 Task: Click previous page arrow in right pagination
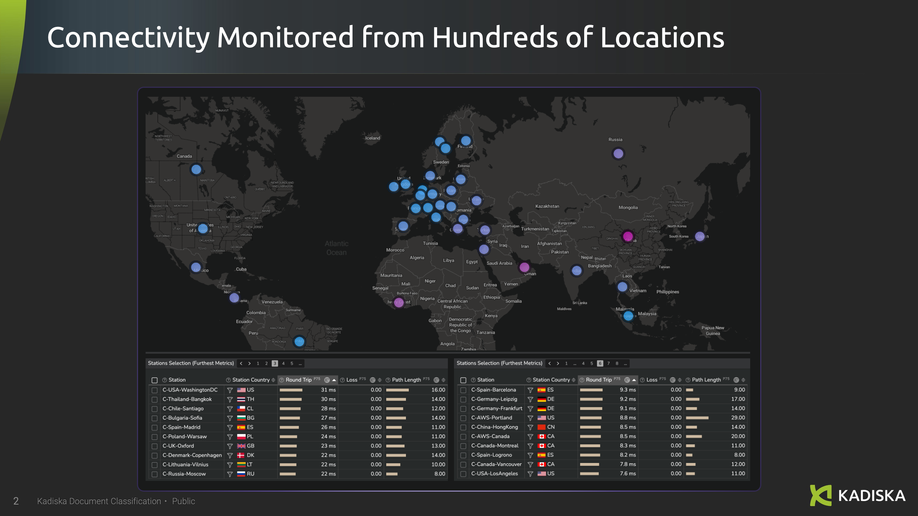tap(549, 363)
